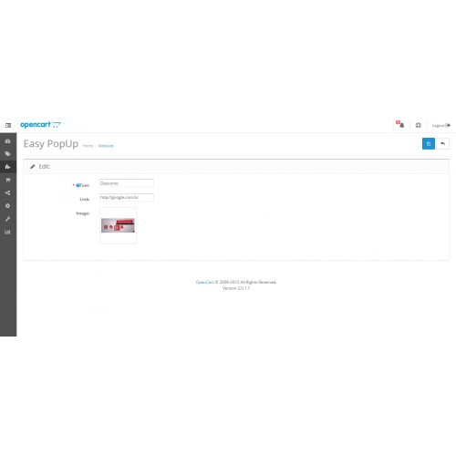Open the Catalog tags sidebar icon
This screenshot has height=456, width=456.
pyautogui.click(x=8, y=154)
